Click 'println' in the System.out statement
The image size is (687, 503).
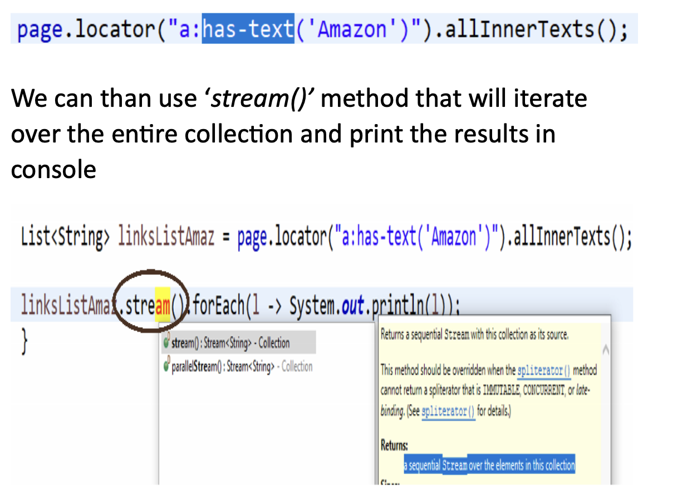click(x=396, y=306)
